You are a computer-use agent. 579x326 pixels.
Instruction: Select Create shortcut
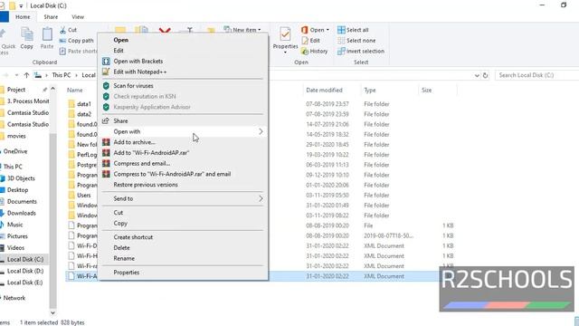coord(184,237)
